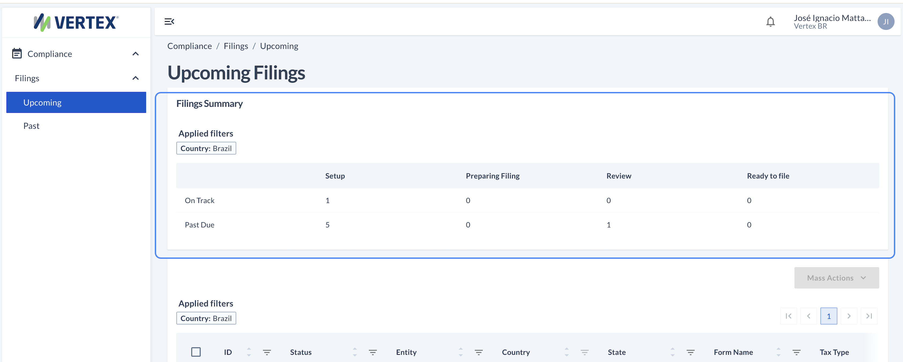
Task: Jump to the last page arrow
Action: (869, 316)
